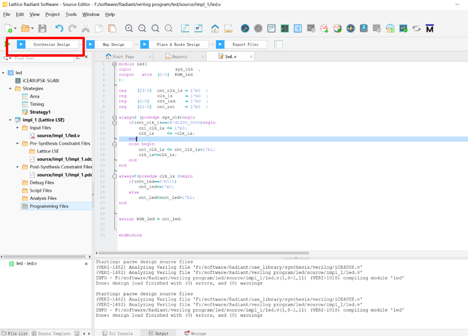
Task: Click the Open folder toolbar icon
Action: point(25,29)
